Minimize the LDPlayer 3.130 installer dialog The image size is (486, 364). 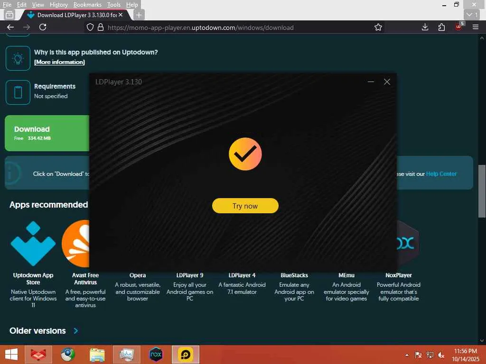coord(371,82)
